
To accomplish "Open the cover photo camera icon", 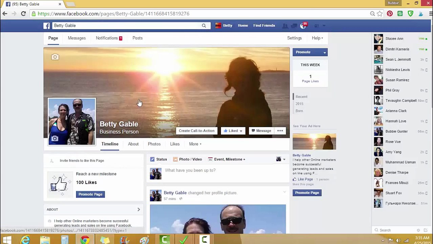I will pos(55,57).
